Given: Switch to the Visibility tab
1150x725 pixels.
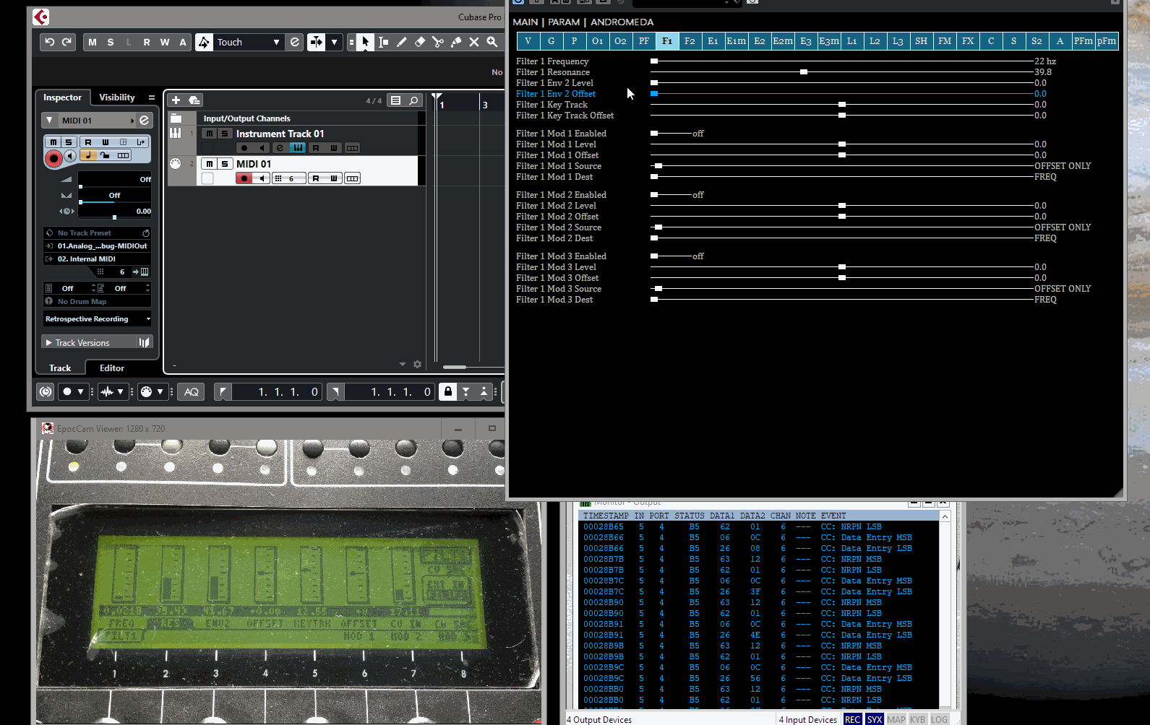Looking at the screenshot, I should [x=116, y=97].
